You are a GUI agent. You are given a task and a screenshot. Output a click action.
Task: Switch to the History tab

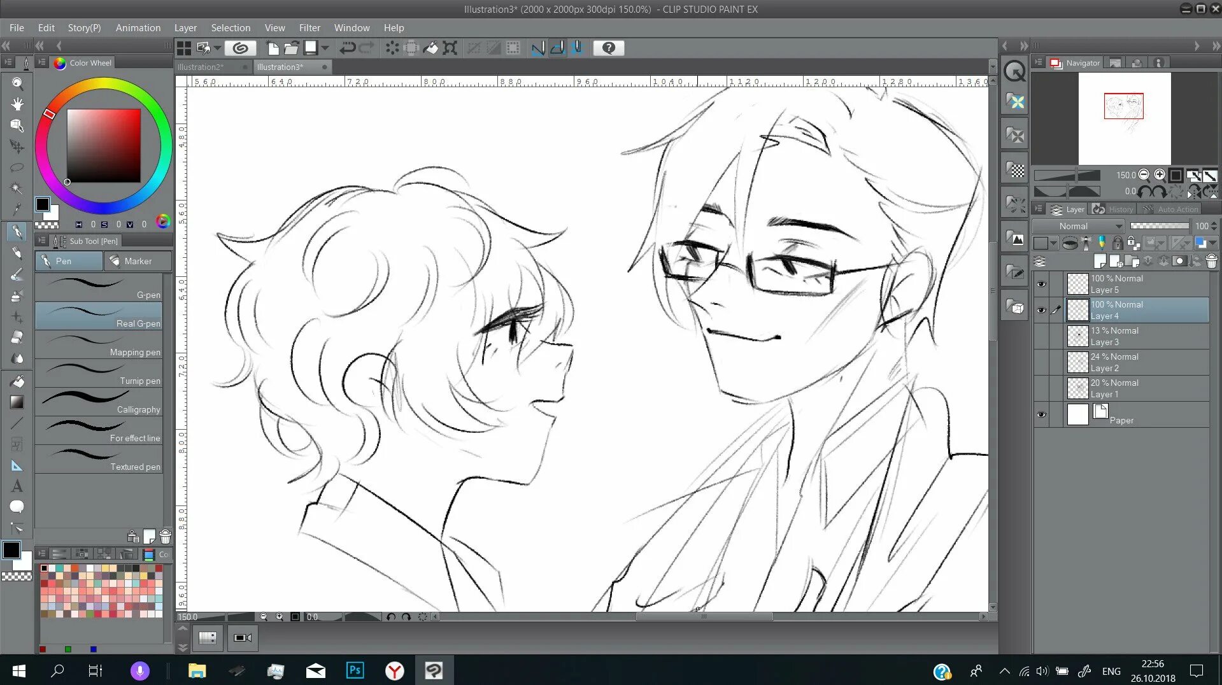pyautogui.click(x=1113, y=209)
